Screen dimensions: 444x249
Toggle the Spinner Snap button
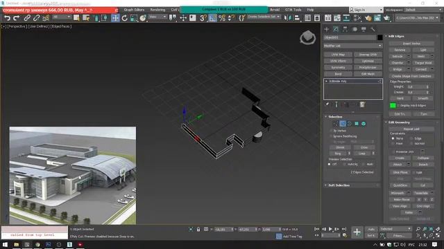pos(231,19)
